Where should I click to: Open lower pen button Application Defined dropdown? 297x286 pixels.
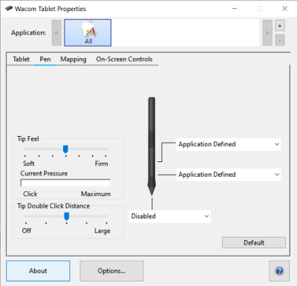tap(229, 175)
